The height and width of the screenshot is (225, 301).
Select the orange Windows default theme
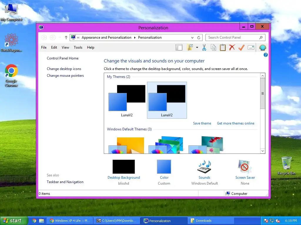click(x=126, y=145)
